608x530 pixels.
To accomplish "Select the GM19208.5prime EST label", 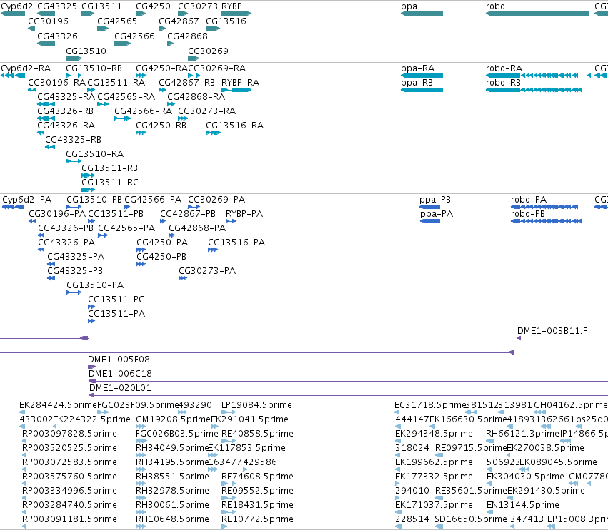I will pyautogui.click(x=173, y=419).
